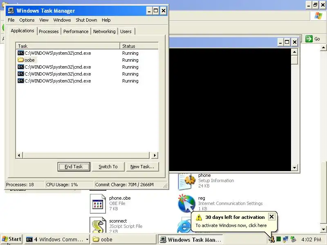Click the green Go arrow icon
The height and width of the screenshot is (245, 327).
[309, 39]
